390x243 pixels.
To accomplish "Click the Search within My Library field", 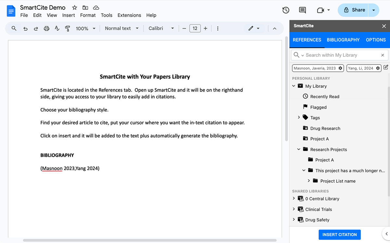I will (x=341, y=55).
